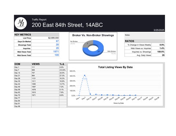Click the 'Total Listing Views By Date' chart title
Viewport: 176px width, 136px height.
pyautogui.click(x=115, y=67)
